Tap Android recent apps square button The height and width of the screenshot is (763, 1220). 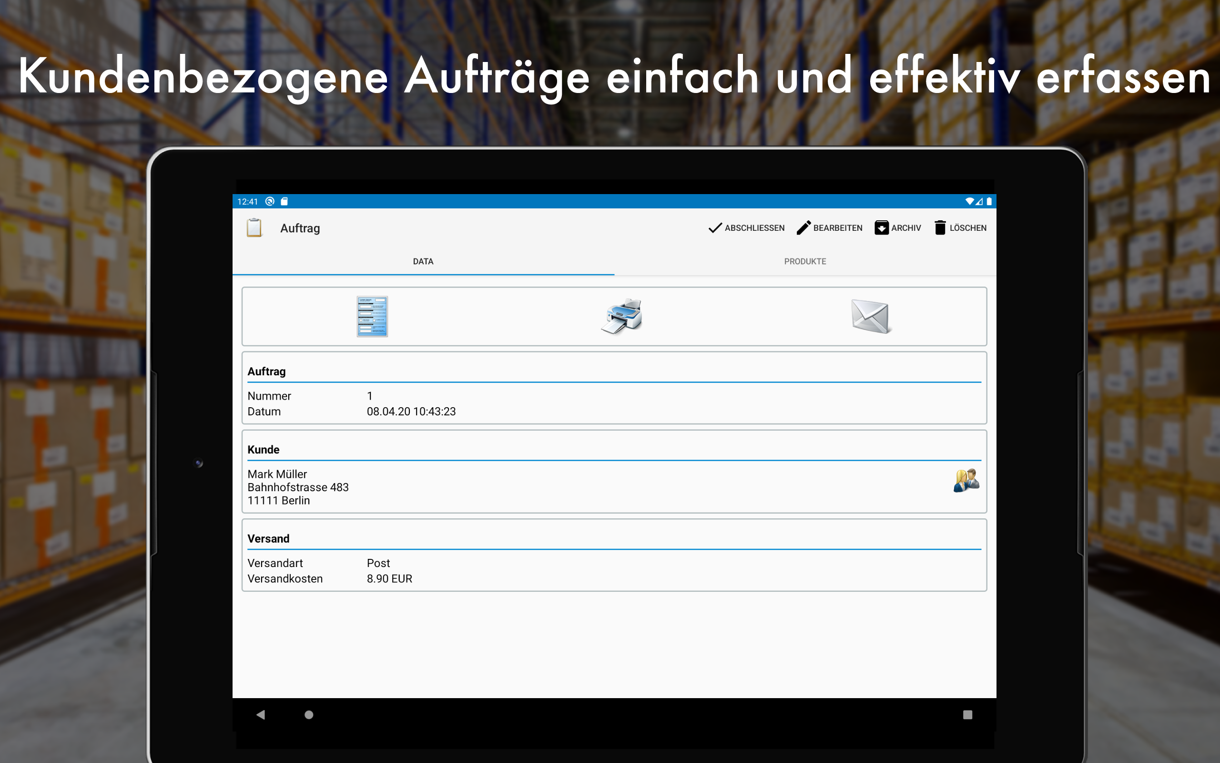(967, 714)
